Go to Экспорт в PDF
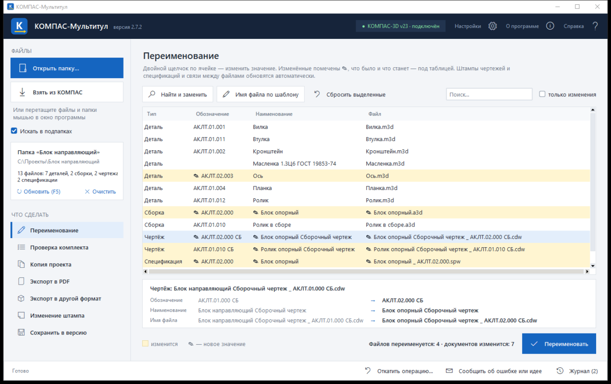611x384 pixels. (67, 281)
